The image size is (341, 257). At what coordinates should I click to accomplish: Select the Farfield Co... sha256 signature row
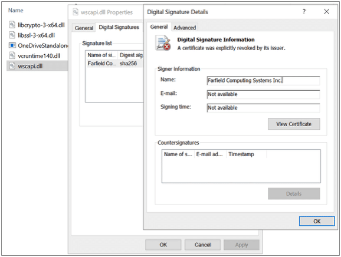pyautogui.click(x=115, y=64)
